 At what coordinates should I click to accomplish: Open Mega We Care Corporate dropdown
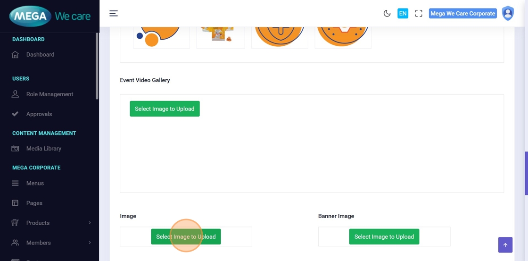coord(462,13)
